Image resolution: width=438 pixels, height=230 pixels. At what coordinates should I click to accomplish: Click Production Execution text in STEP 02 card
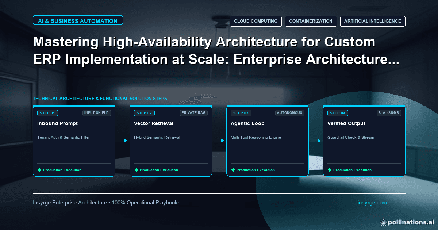point(159,170)
